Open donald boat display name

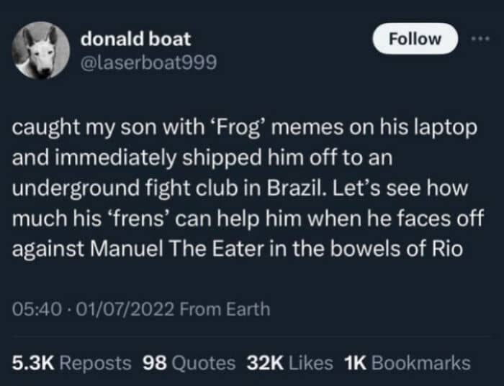coord(135,39)
